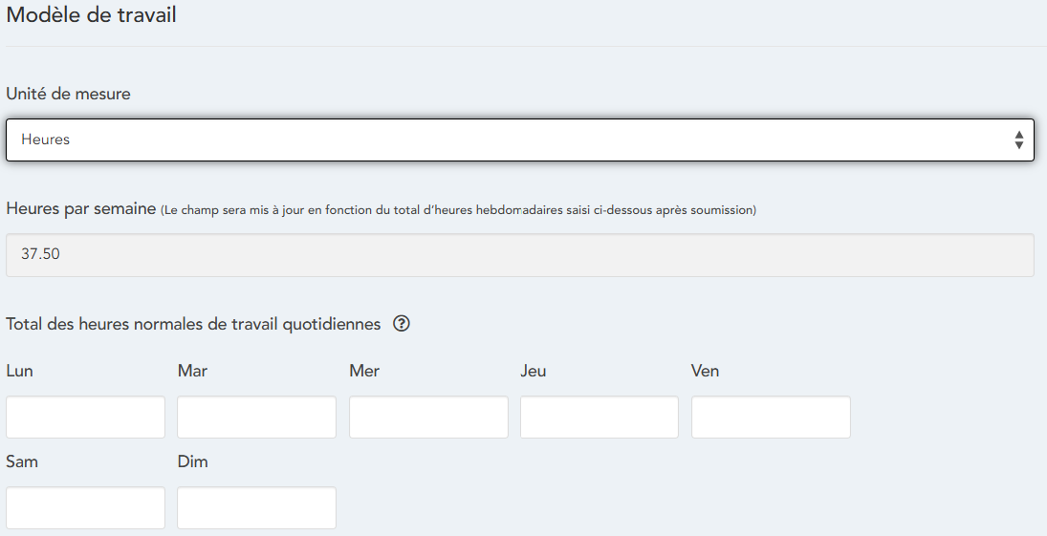Click into the Mer hours field
The width and height of the screenshot is (1047, 536).
click(428, 418)
